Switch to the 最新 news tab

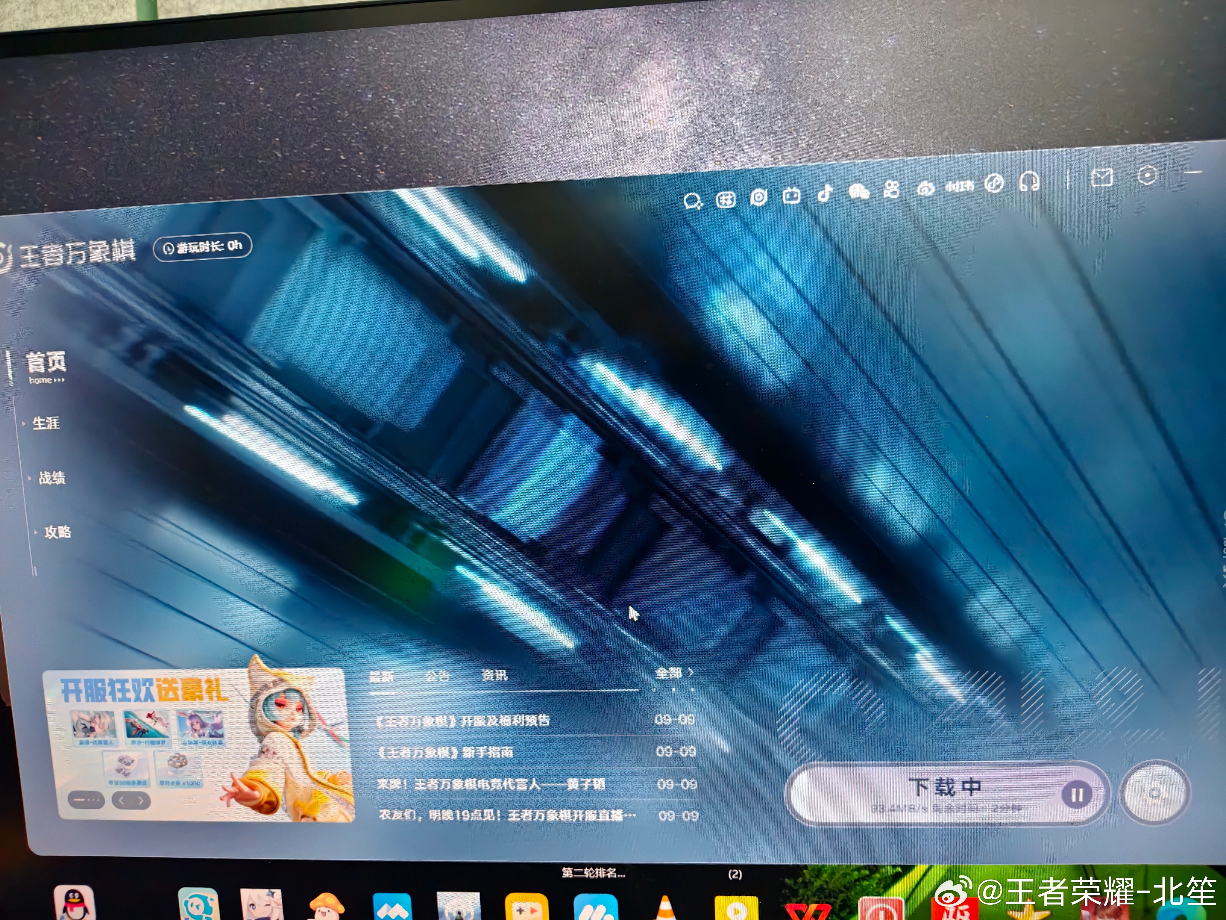pos(382,677)
